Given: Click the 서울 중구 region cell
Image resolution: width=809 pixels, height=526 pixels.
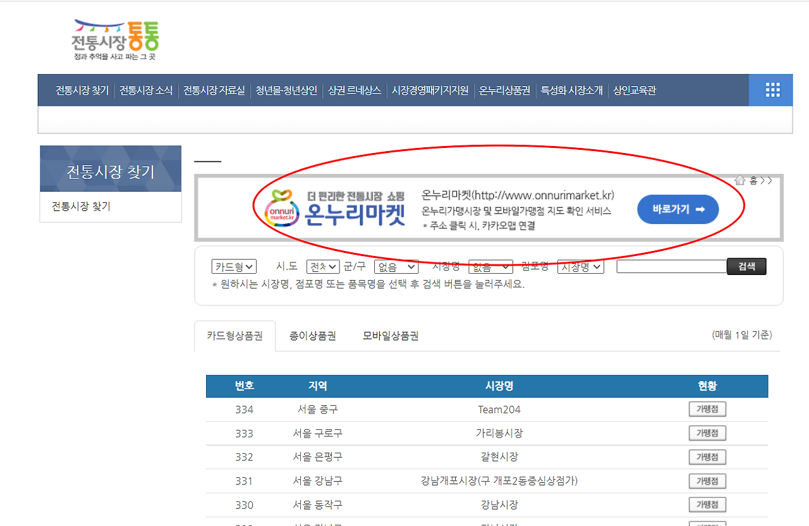Looking at the screenshot, I should [x=317, y=410].
